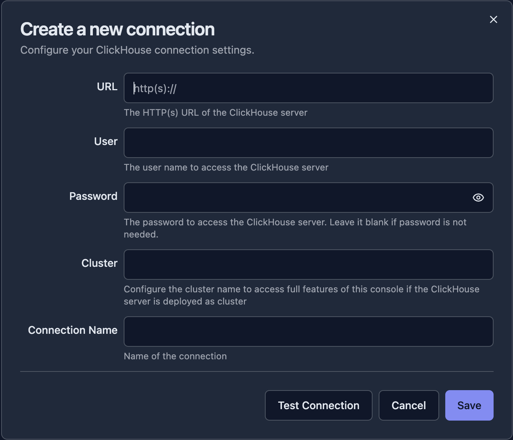Click the dialog title Create a new connection
The image size is (513, 440).
(x=117, y=29)
